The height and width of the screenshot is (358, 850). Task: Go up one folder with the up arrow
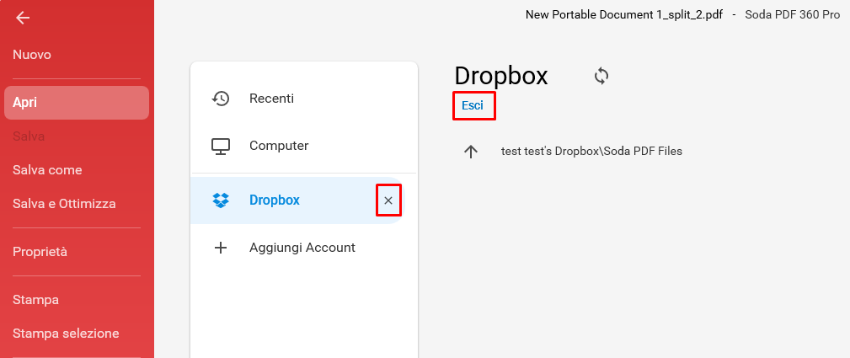click(x=471, y=152)
